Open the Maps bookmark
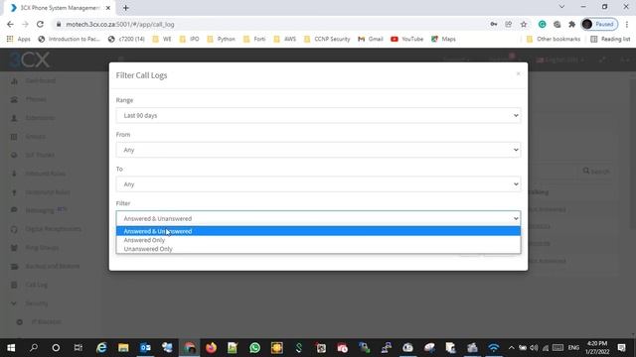 click(x=443, y=39)
